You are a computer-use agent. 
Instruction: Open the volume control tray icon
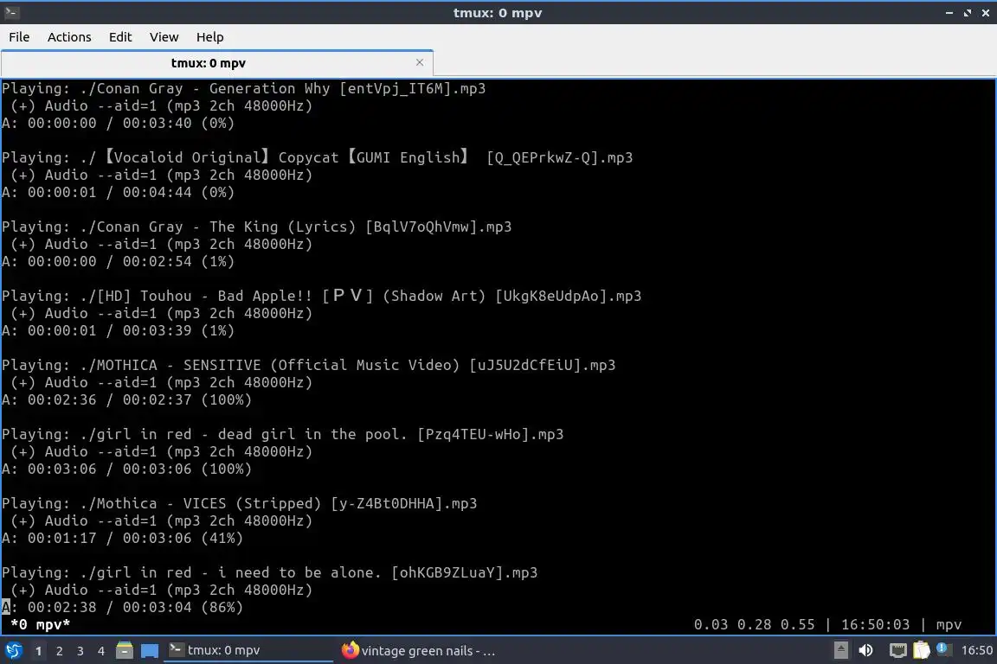[x=865, y=650]
